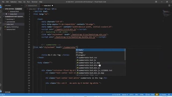Click the unsaved dot on index.html tab
The width and height of the screenshot is (172, 97).
(x=52, y=5)
